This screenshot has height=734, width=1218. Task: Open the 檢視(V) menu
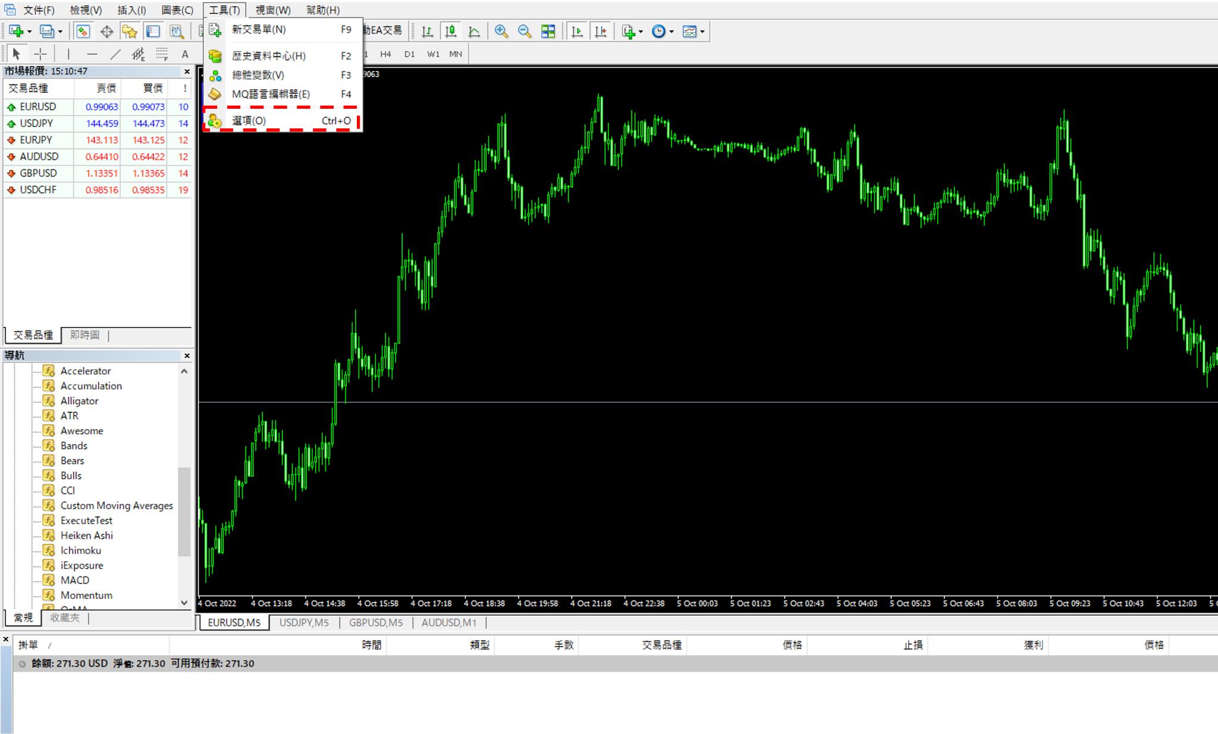pyautogui.click(x=86, y=10)
